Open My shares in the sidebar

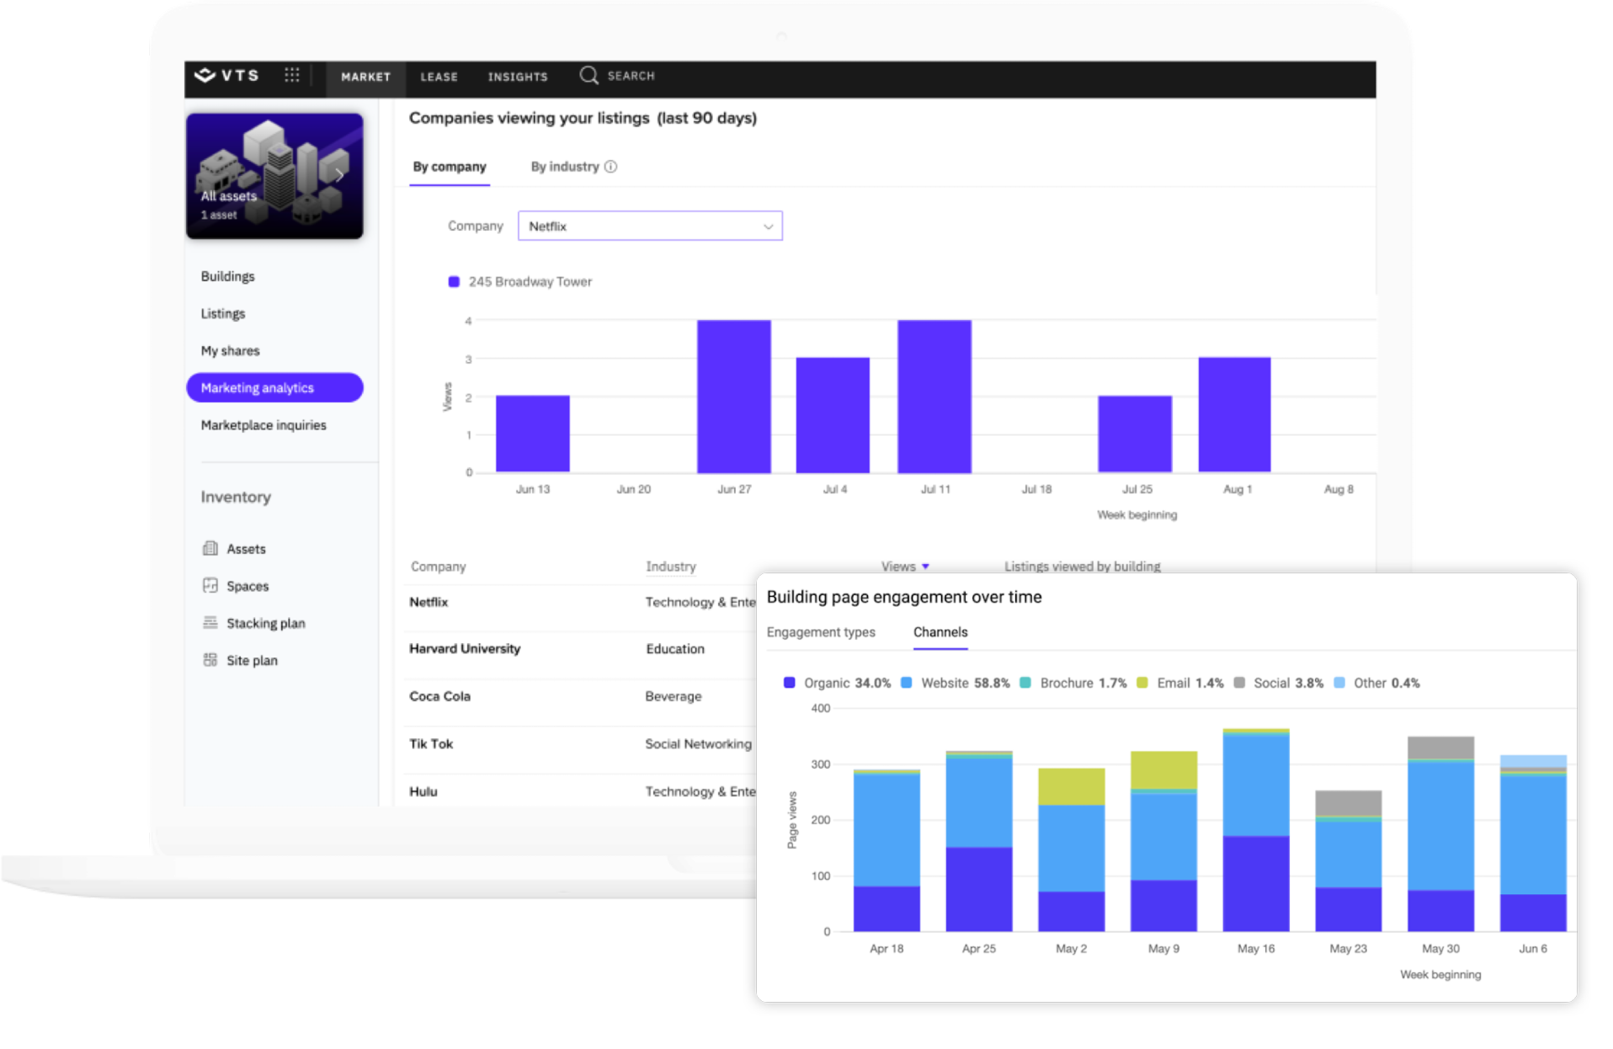[230, 350]
